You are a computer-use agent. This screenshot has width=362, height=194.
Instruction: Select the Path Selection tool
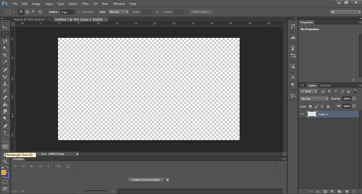[5, 140]
